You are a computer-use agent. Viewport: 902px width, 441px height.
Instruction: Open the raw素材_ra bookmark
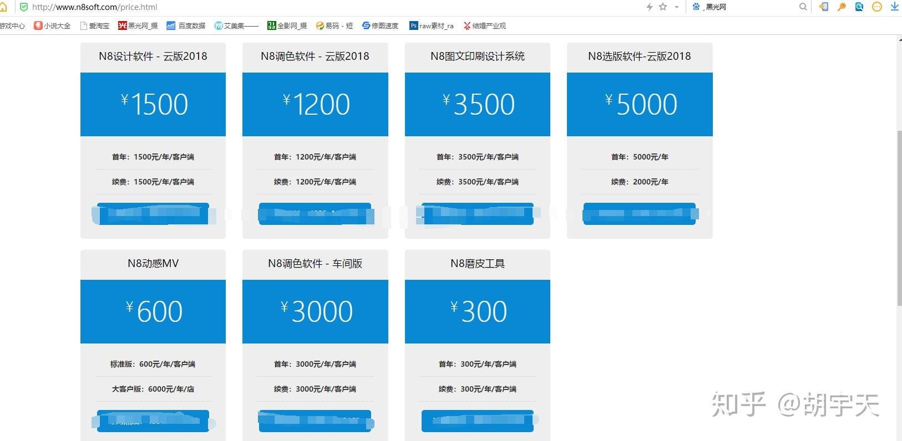[432, 25]
